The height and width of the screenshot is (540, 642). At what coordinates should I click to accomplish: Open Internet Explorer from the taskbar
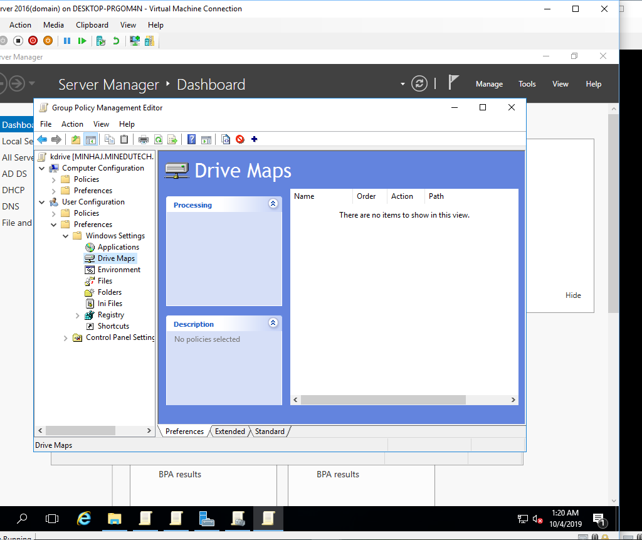(x=84, y=519)
